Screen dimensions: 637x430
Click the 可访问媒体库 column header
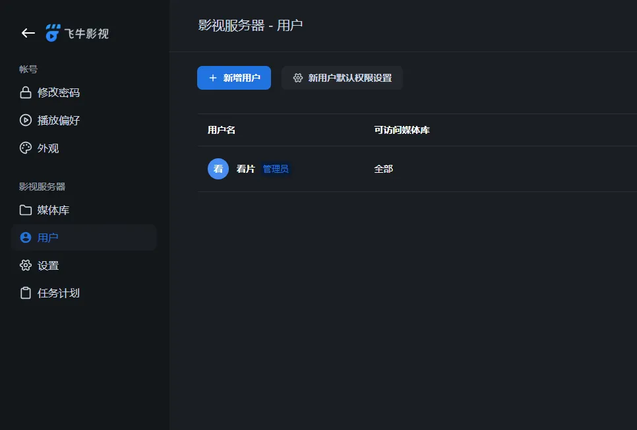point(400,130)
